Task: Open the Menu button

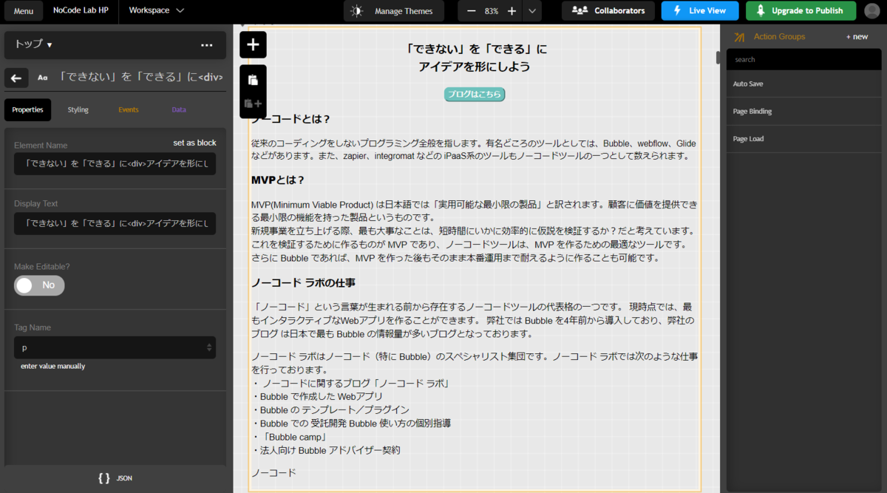Action: pyautogui.click(x=23, y=11)
